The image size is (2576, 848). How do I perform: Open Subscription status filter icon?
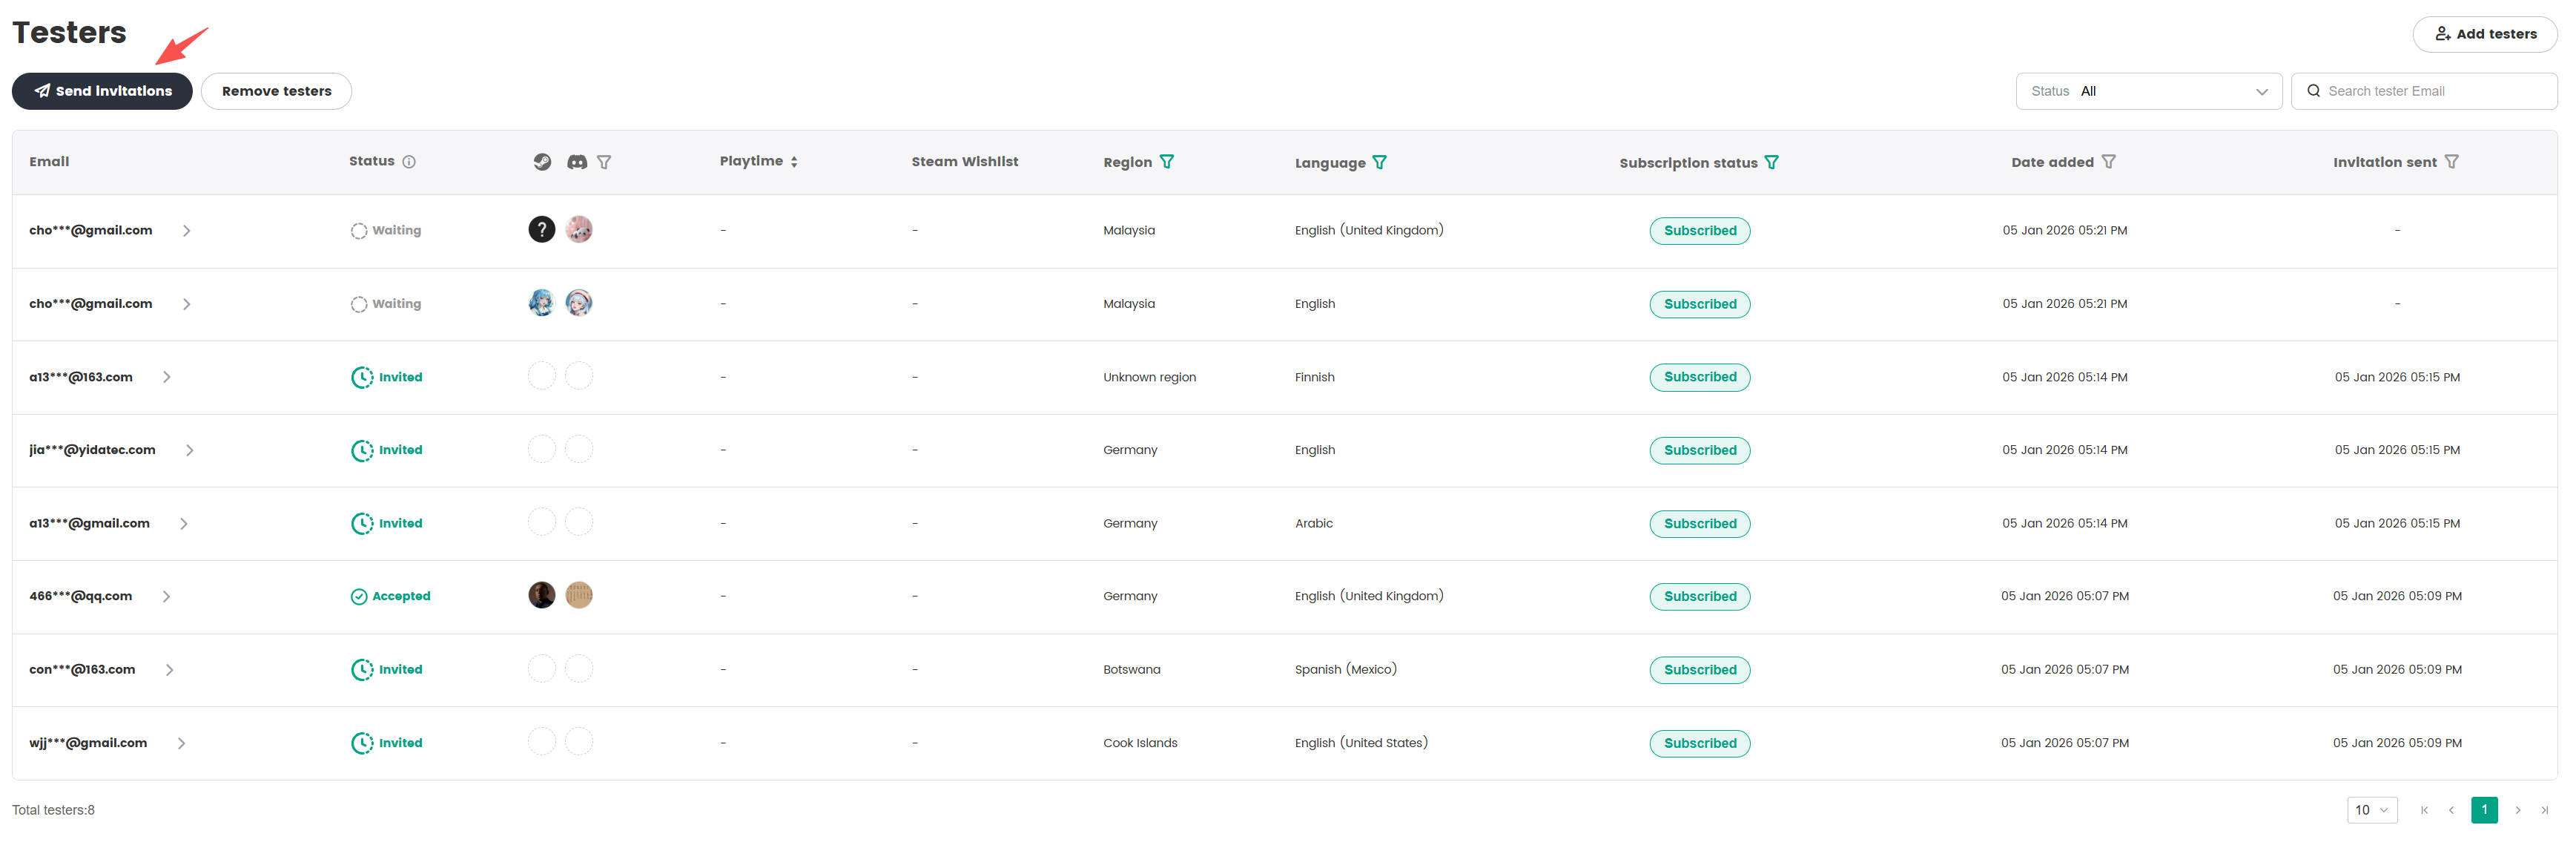coord(1771,162)
